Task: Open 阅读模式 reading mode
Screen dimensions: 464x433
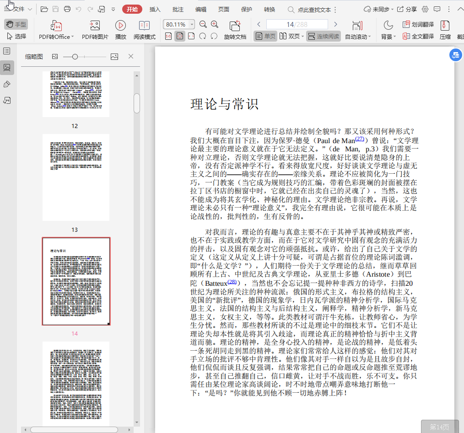Action: [144, 26]
